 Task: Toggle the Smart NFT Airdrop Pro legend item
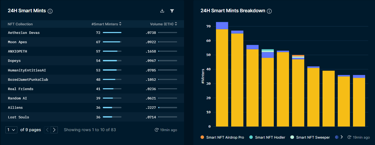click(222, 137)
